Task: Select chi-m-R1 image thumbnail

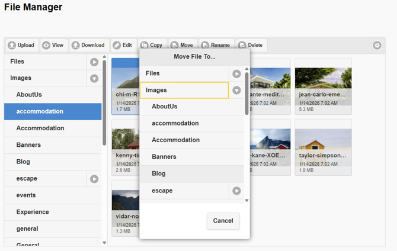Action: (x=126, y=86)
